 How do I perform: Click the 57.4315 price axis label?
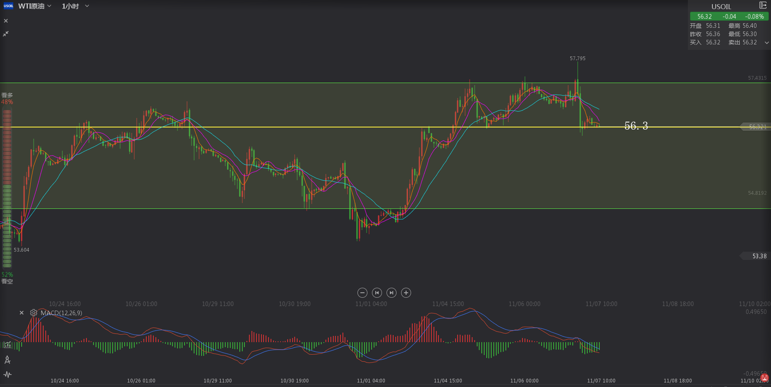point(757,78)
